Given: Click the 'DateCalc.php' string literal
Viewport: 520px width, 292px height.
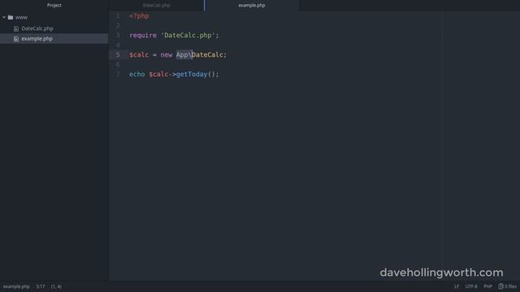Looking at the screenshot, I should 188,35.
